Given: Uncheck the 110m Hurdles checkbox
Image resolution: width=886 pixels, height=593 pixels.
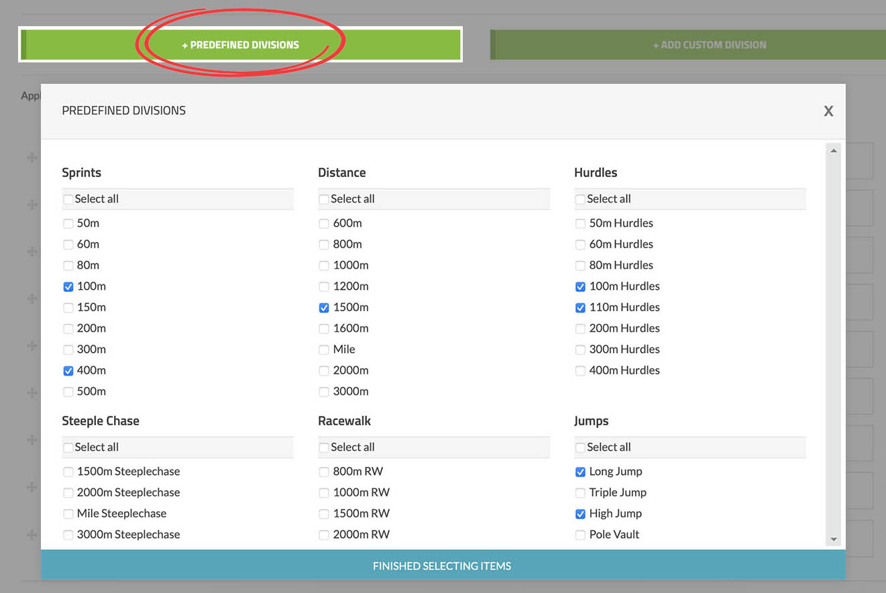Looking at the screenshot, I should [581, 308].
